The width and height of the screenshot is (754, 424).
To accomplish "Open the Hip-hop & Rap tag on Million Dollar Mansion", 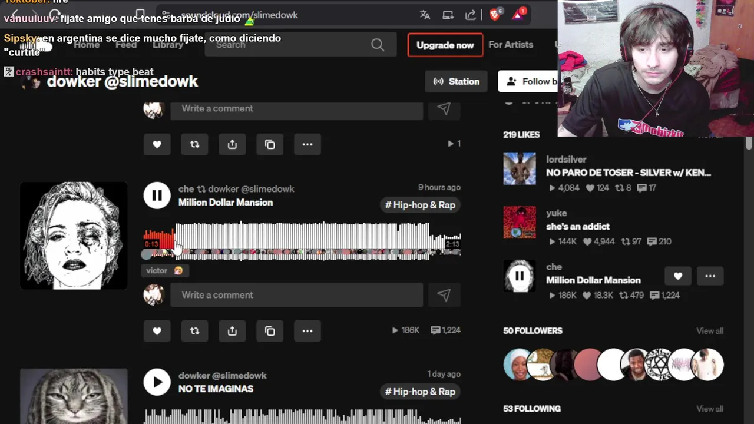I will pyautogui.click(x=420, y=205).
